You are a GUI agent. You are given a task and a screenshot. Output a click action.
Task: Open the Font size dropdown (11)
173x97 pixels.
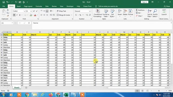coord(31,11)
